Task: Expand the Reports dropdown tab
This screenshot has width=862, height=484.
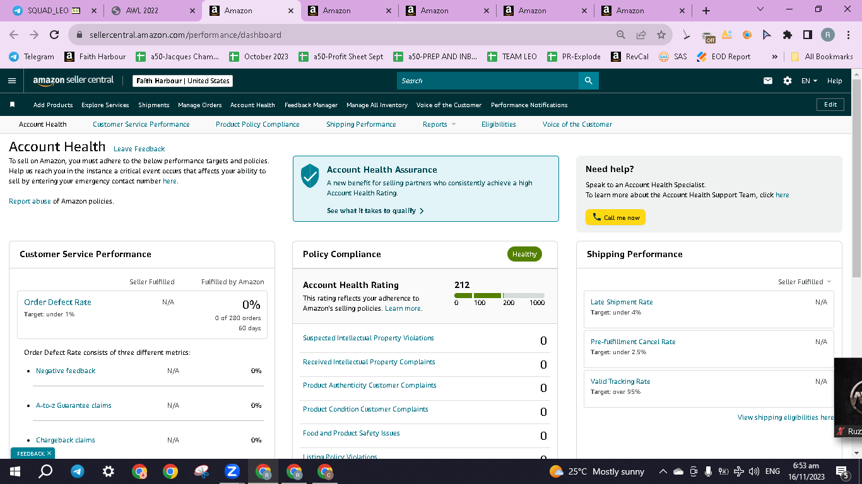Action: click(439, 124)
